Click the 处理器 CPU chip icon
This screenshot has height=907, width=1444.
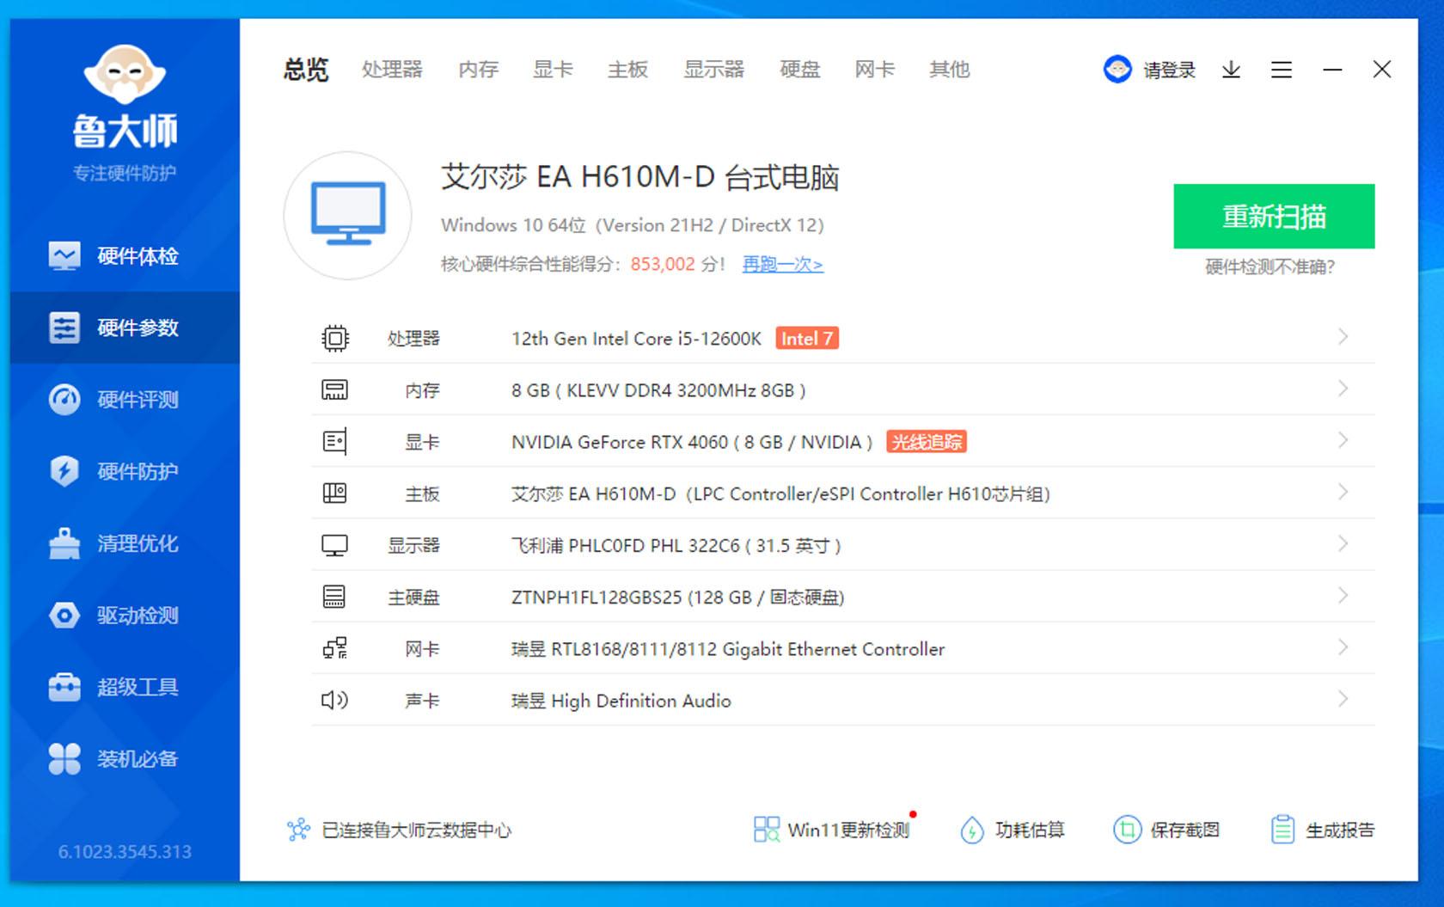[335, 338]
